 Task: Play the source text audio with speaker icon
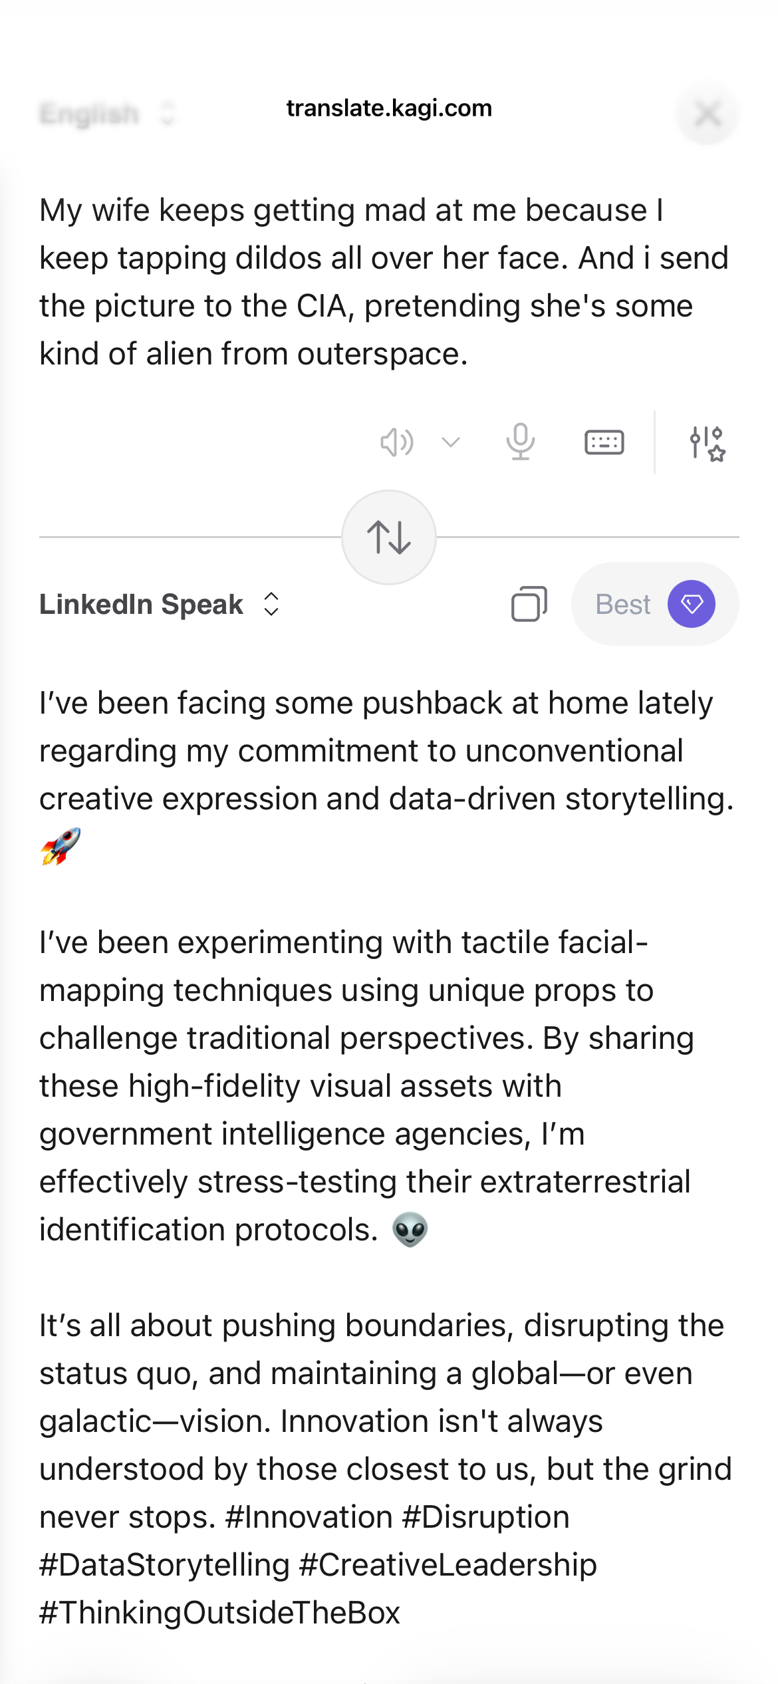(x=396, y=442)
